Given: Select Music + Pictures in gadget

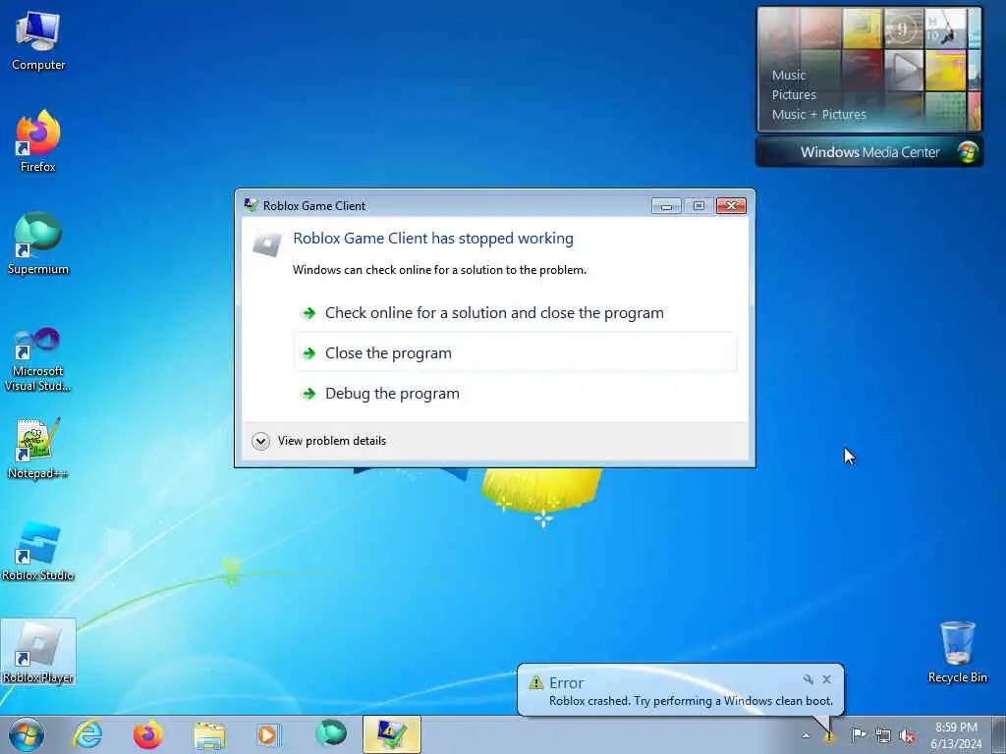Looking at the screenshot, I should tap(818, 114).
